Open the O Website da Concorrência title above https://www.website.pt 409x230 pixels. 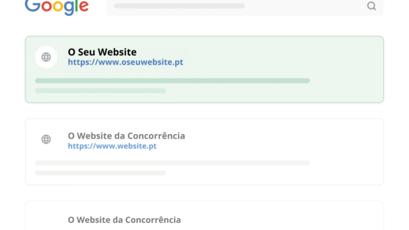click(x=127, y=136)
